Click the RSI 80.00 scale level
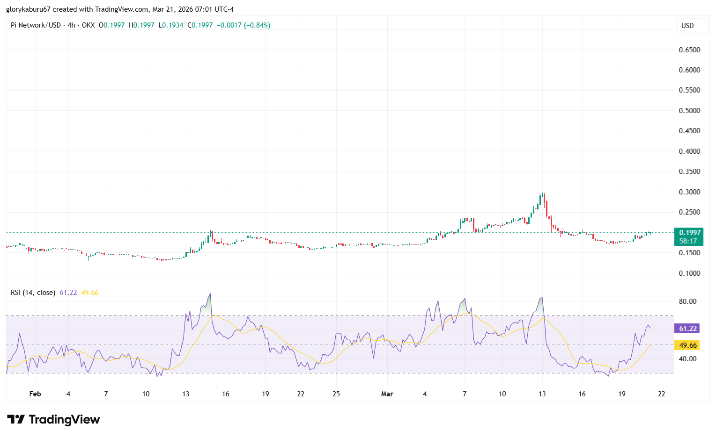This screenshot has height=437, width=716. point(687,301)
